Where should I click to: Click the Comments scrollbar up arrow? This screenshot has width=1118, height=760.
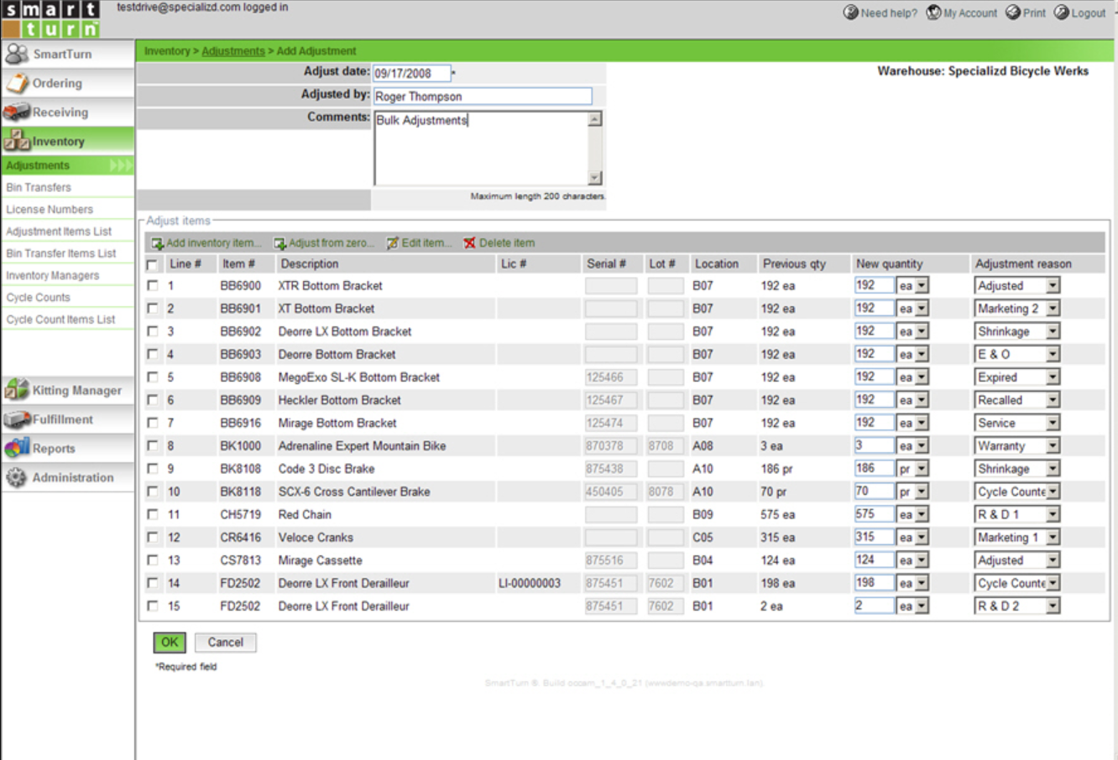pyautogui.click(x=595, y=119)
